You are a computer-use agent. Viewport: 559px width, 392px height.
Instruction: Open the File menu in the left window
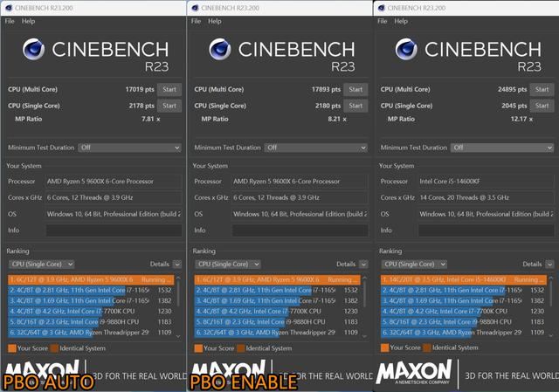coord(10,20)
